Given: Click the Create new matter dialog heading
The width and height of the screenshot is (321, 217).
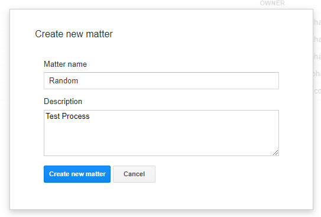Looking at the screenshot, I should [x=74, y=34].
